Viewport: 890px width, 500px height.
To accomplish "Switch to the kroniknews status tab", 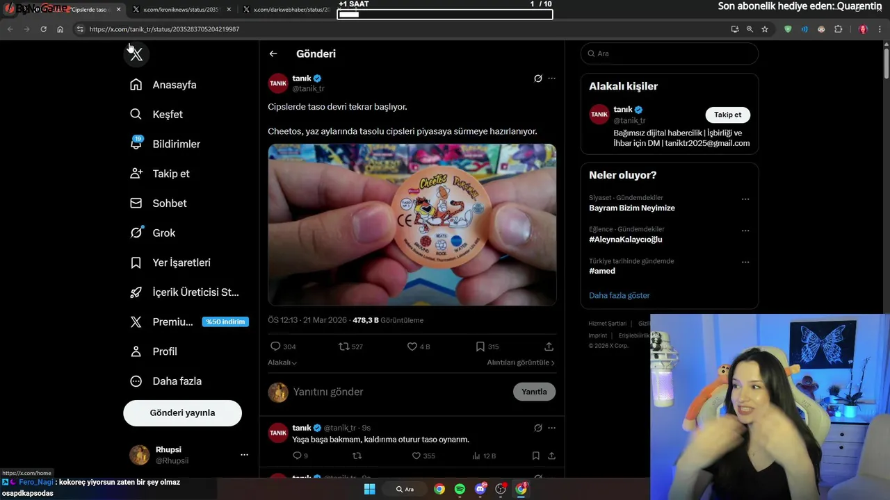I will pyautogui.click(x=176, y=10).
